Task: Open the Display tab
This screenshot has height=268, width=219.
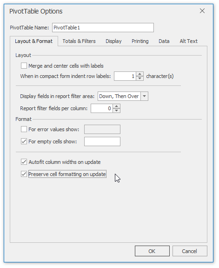Action: (113, 41)
